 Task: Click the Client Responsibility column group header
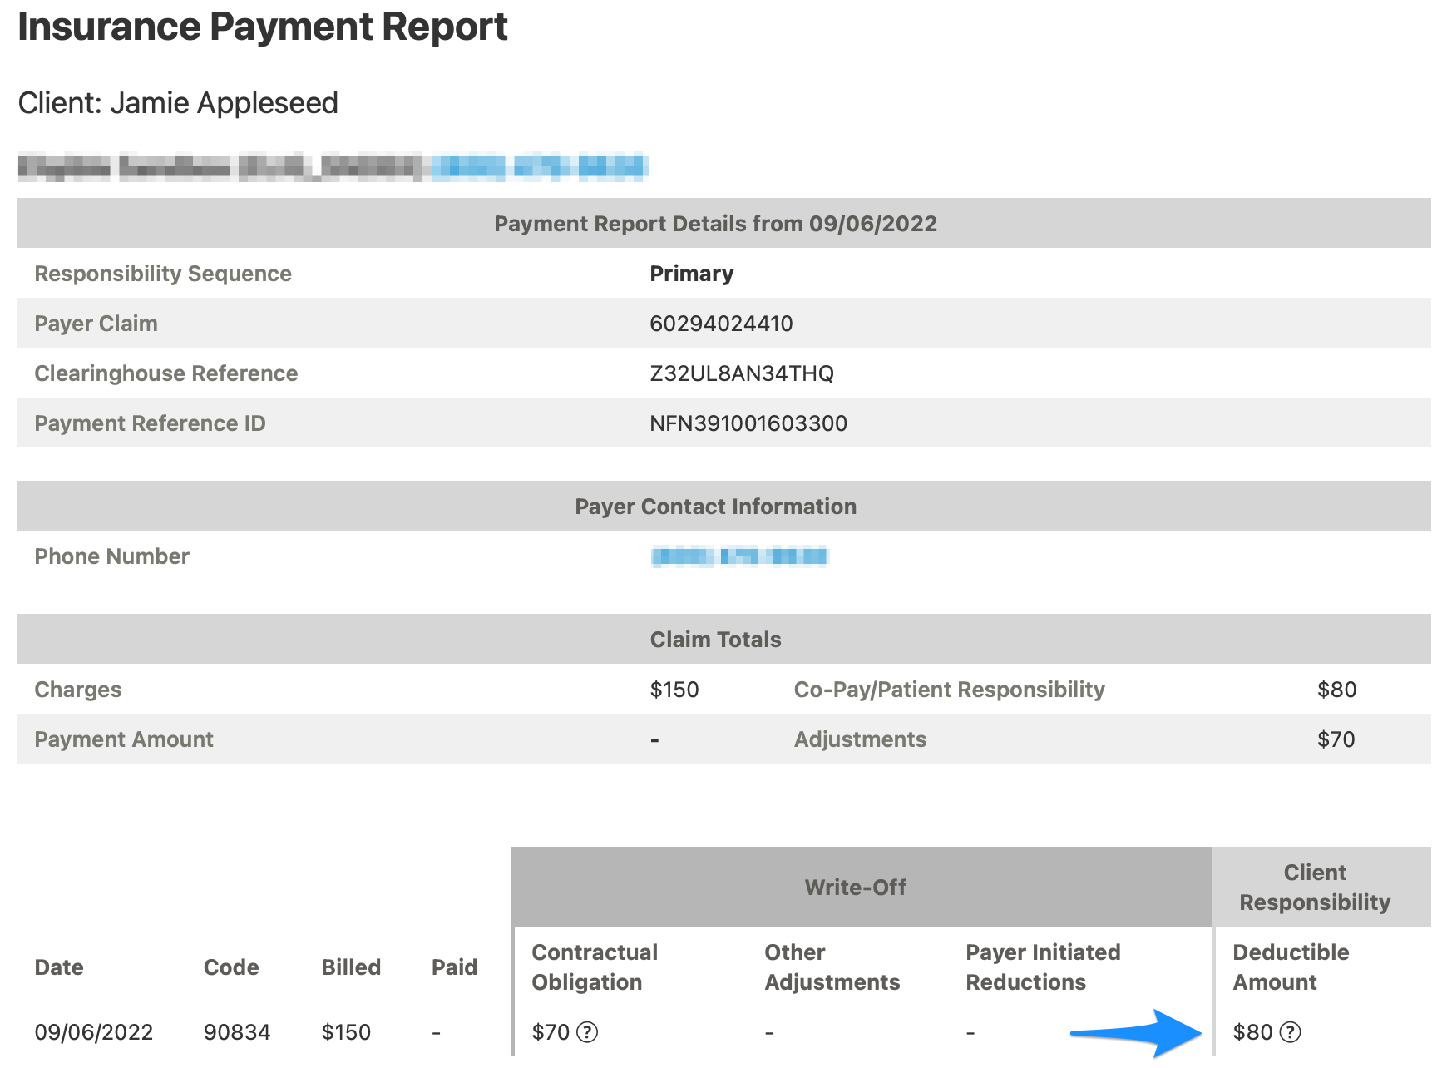(x=1314, y=888)
